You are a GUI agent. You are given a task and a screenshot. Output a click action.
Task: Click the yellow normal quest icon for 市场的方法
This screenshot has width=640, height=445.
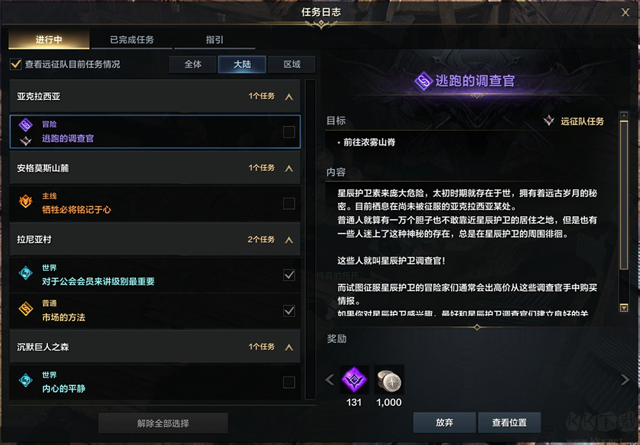point(26,309)
